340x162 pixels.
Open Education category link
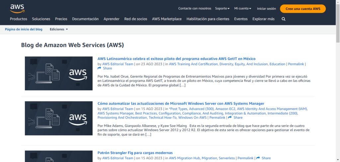click(278, 64)
